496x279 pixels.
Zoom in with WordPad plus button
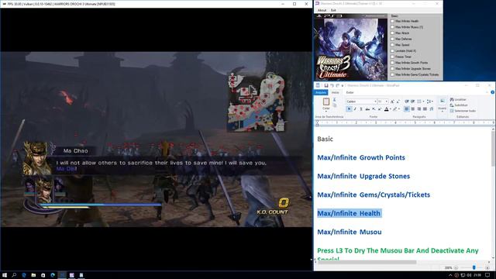(487, 267)
